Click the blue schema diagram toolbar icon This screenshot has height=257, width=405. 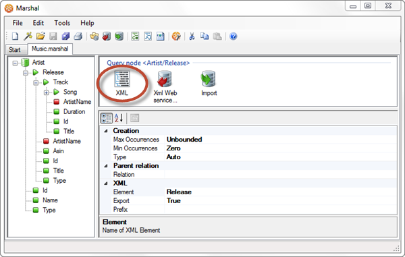click(x=148, y=36)
